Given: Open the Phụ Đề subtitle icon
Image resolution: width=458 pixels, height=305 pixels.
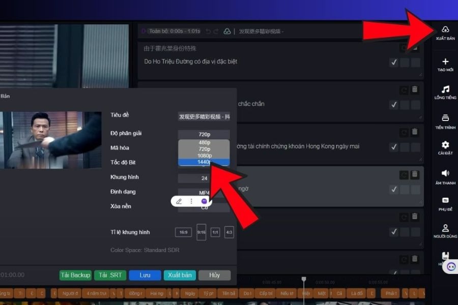Looking at the screenshot, I should coord(445,201).
